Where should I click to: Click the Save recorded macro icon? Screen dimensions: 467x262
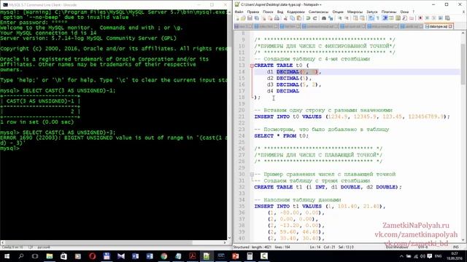pyautogui.click(x=447, y=18)
